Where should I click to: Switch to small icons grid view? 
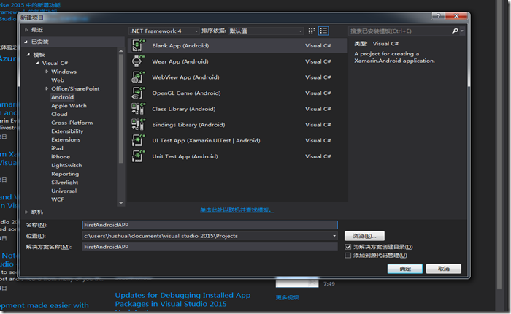pyautogui.click(x=312, y=31)
